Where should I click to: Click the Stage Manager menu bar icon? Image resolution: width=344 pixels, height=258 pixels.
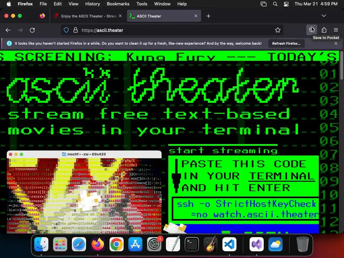263,4
